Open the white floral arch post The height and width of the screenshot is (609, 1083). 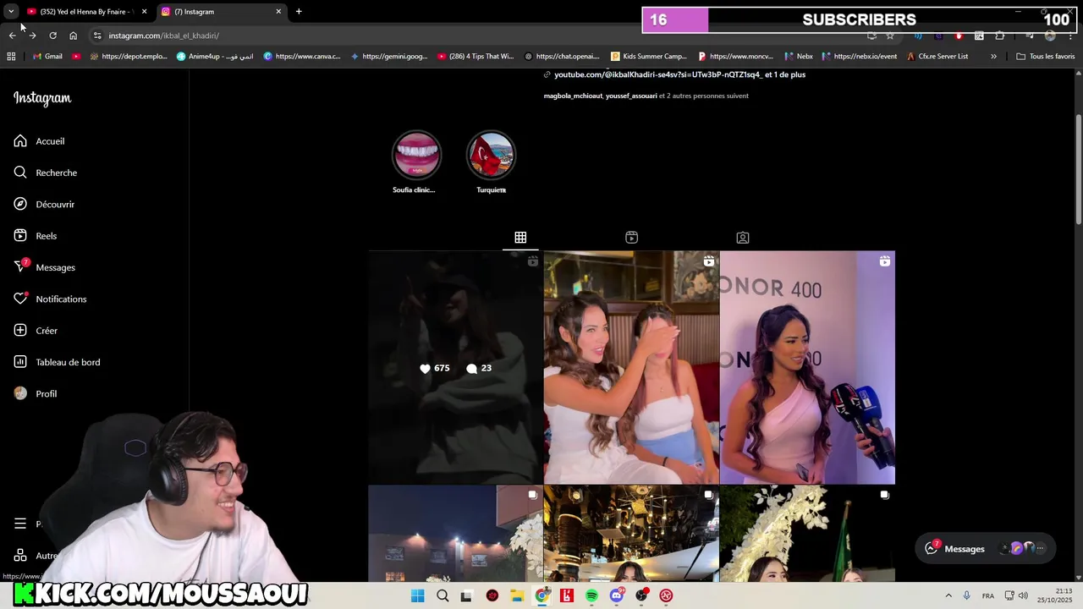(807, 534)
